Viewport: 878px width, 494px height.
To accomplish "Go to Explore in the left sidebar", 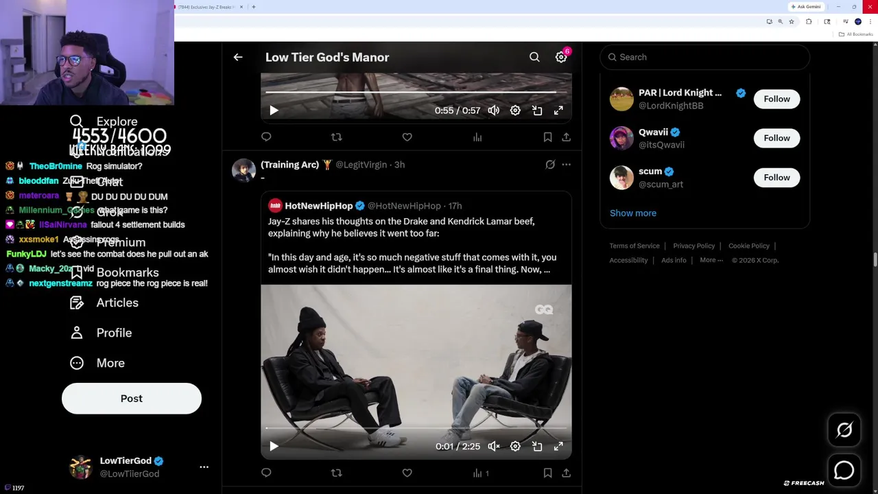I will click(x=104, y=121).
